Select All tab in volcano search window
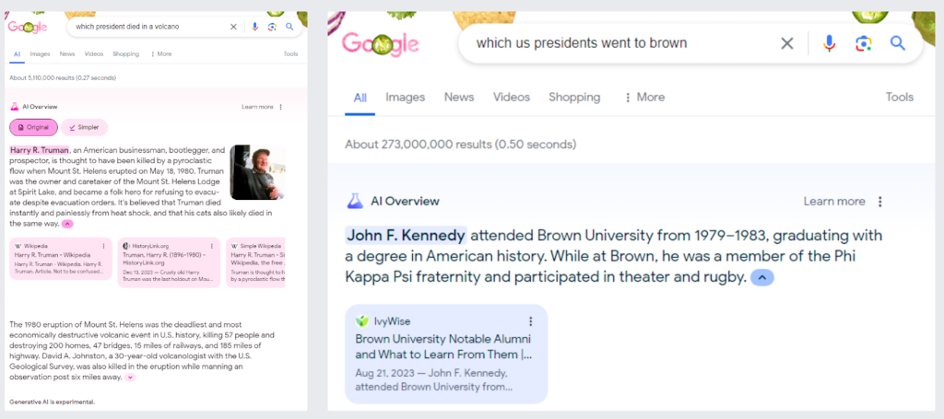The width and height of the screenshot is (944, 419). [17, 54]
